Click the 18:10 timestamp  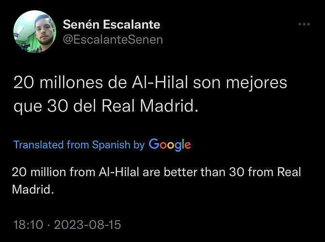point(28,225)
